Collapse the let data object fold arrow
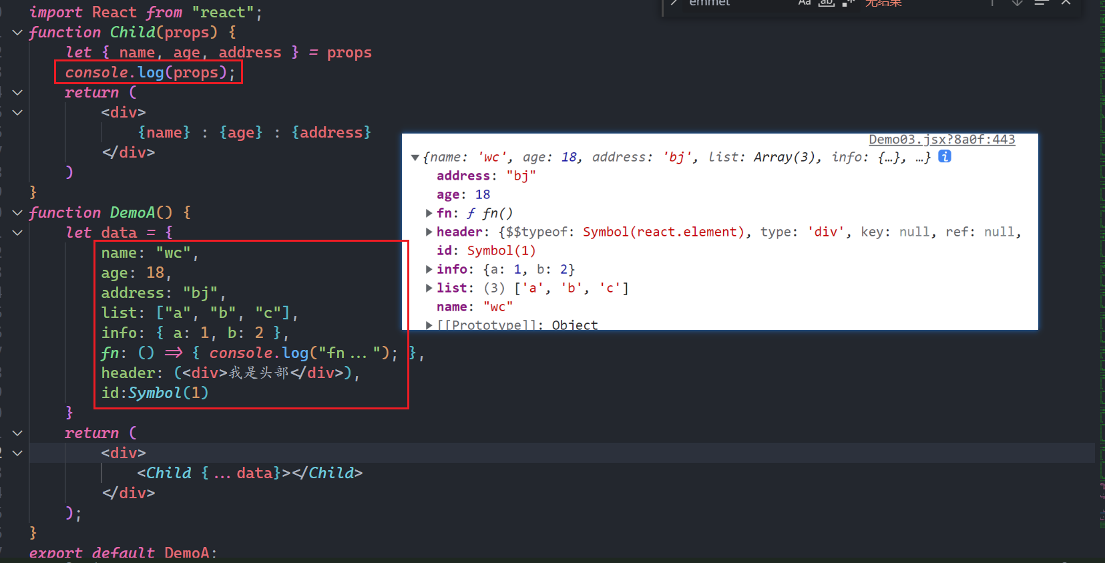The width and height of the screenshot is (1105, 563). coord(18,232)
